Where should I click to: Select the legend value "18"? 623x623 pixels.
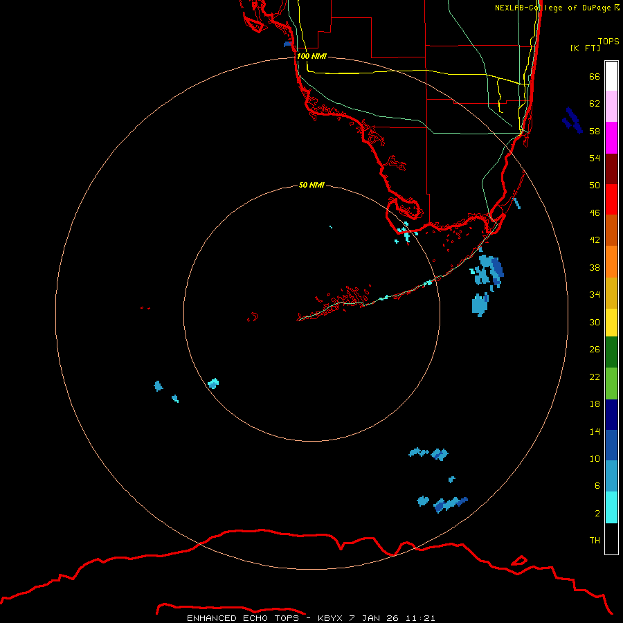pos(595,404)
